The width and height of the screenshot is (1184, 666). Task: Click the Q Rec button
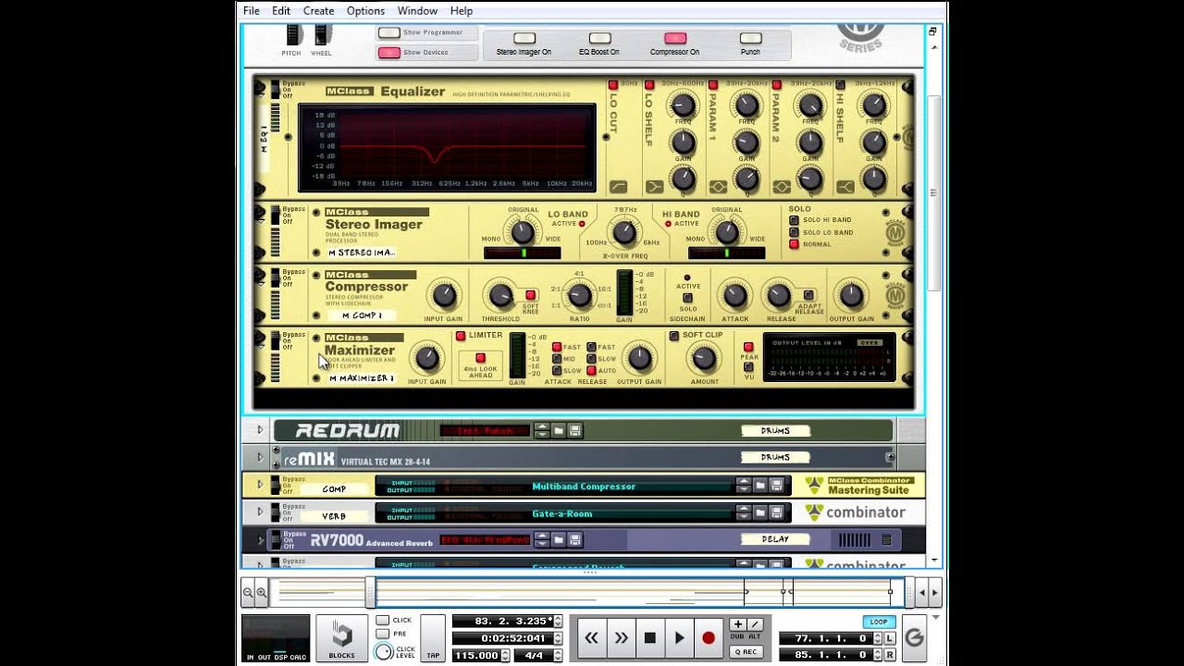pos(746,652)
